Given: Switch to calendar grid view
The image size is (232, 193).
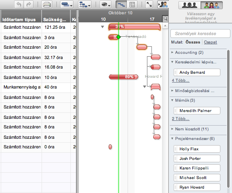Looking at the screenshot, I should (x=132, y=4).
